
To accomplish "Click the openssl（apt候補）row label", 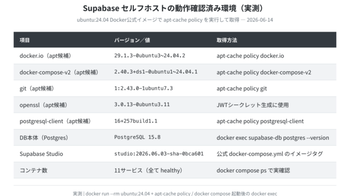I will pos(43,105).
